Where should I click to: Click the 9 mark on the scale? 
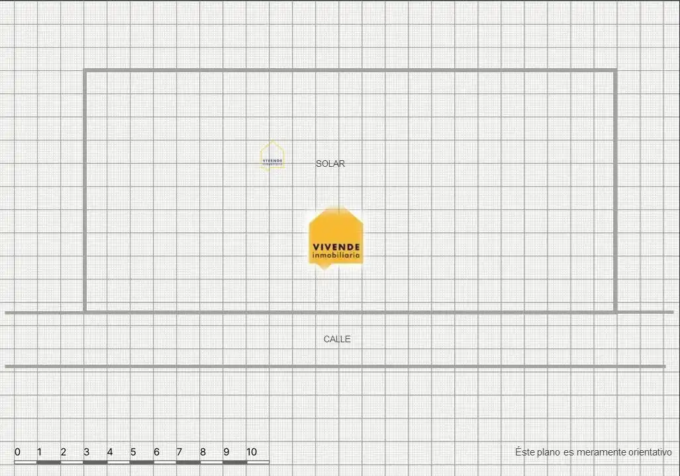(226, 452)
